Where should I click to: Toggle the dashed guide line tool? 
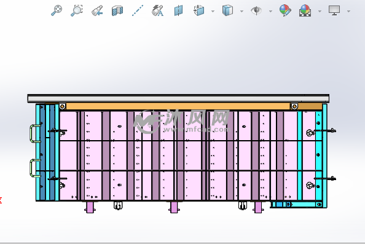pos(138,10)
